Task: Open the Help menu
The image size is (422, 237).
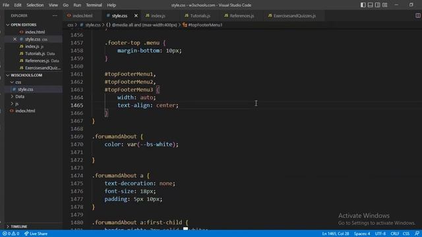Action: point(111,5)
